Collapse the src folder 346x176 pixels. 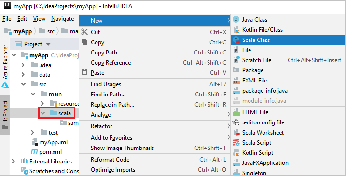23,84
